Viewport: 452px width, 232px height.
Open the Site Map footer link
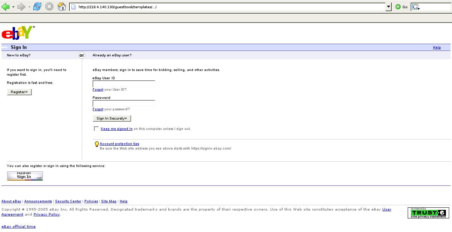click(109, 201)
